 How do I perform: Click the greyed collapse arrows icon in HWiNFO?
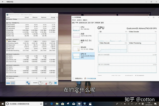click(13, 83)
